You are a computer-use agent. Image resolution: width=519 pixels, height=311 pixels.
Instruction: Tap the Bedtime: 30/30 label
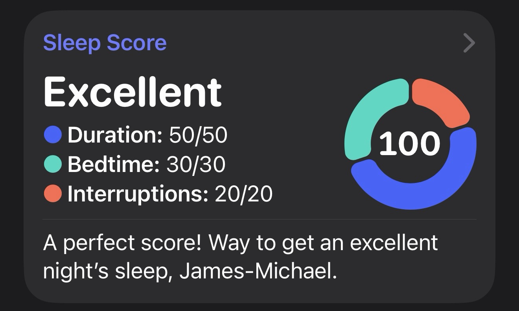[x=146, y=164]
